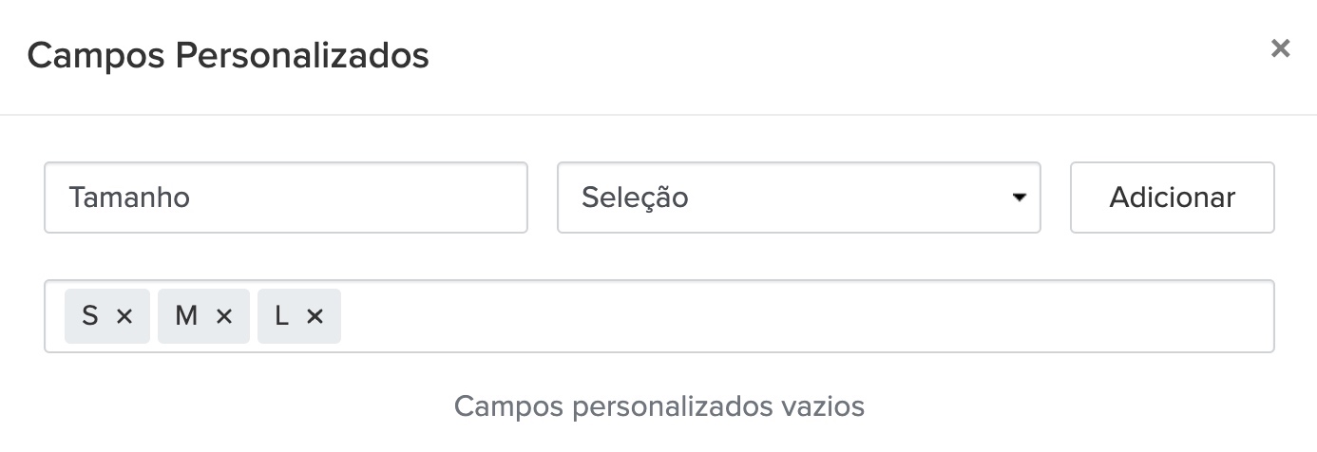The width and height of the screenshot is (1317, 452).
Task: Open the Seleção field type dropdown
Action: pyautogui.click(x=798, y=198)
